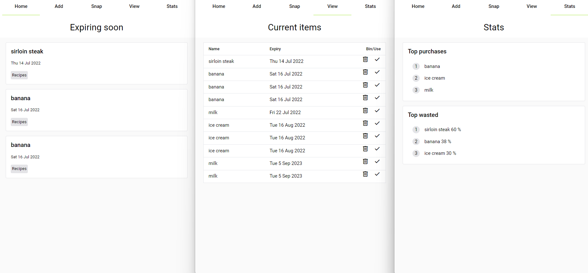Select Stats tab in Stats panel
This screenshot has width=588, height=273.
click(x=570, y=6)
